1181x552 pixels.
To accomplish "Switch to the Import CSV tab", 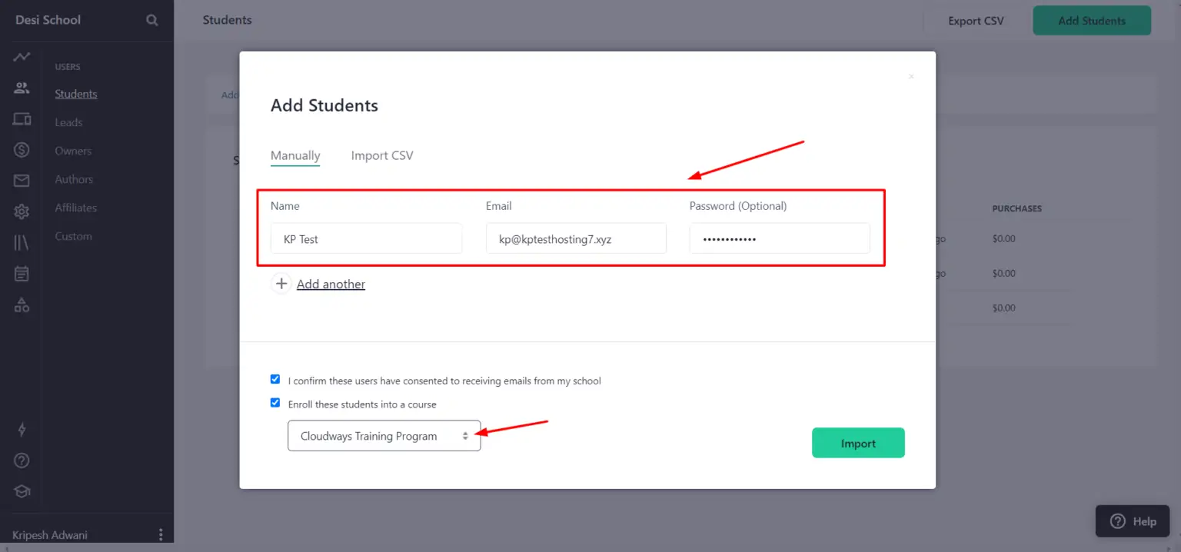I will click(382, 155).
